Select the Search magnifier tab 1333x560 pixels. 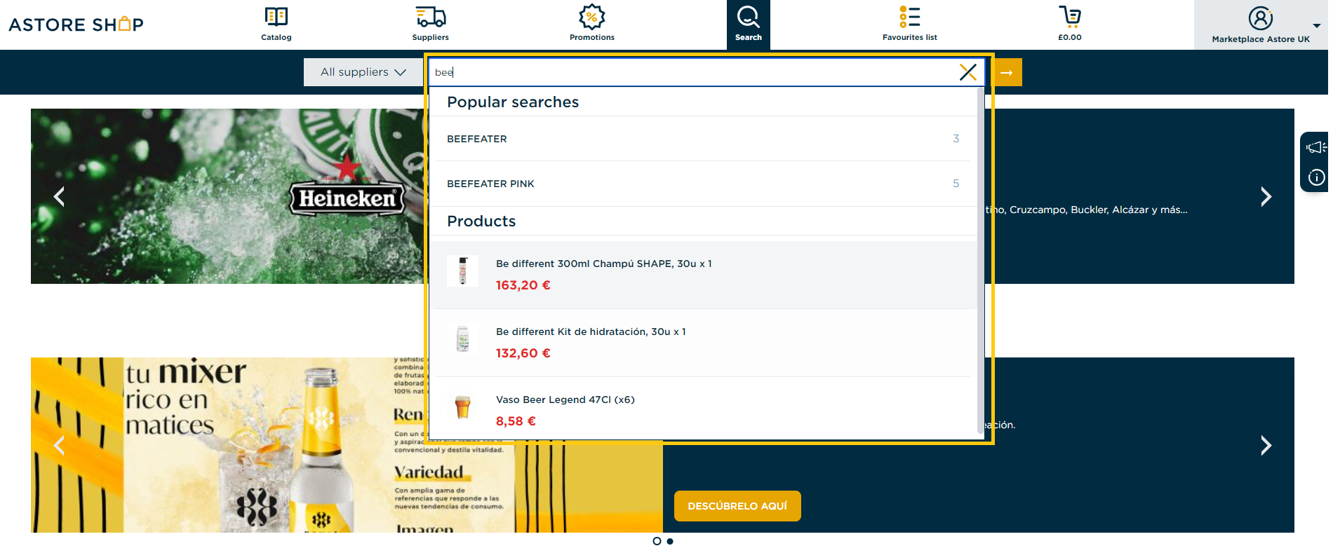(748, 25)
